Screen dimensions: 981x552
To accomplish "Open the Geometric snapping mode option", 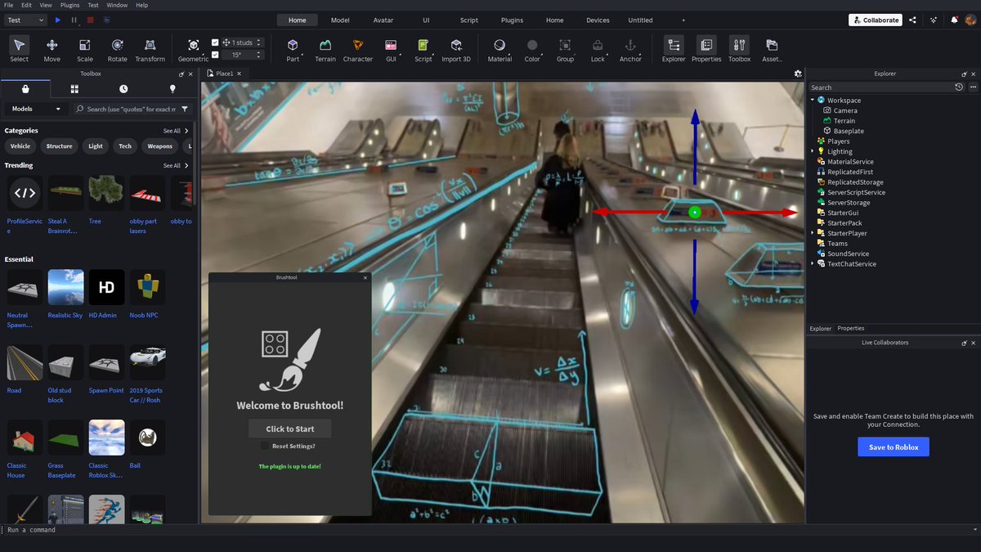I will point(193,49).
